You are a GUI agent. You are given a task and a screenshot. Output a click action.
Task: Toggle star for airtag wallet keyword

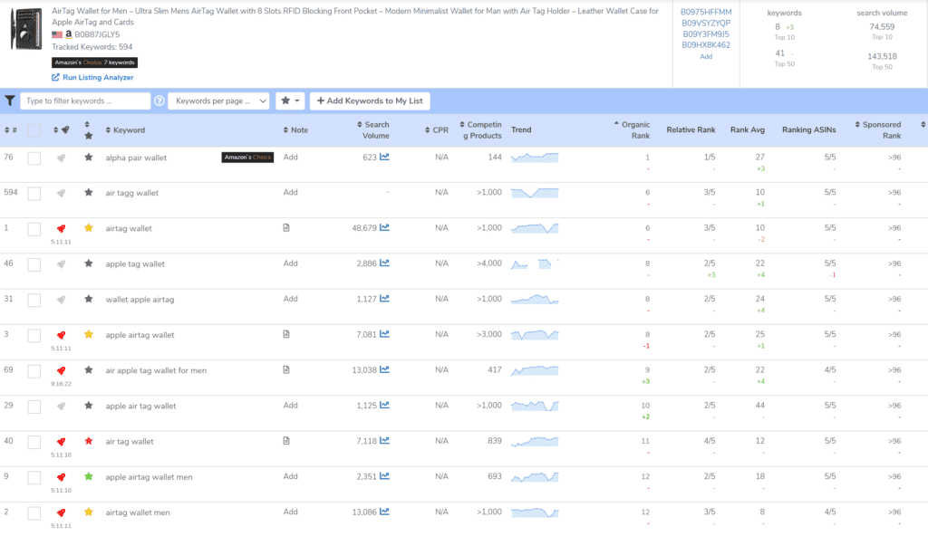(x=89, y=228)
